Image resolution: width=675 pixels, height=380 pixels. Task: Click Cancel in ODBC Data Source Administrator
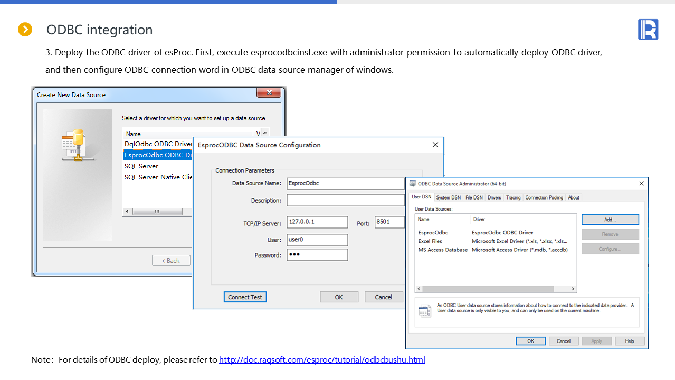coord(564,341)
